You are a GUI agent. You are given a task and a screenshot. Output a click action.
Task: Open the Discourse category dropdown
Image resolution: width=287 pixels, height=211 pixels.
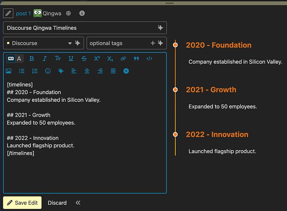(44, 43)
